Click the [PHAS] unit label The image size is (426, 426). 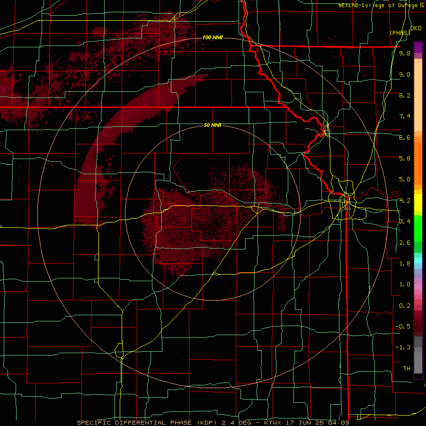click(400, 33)
